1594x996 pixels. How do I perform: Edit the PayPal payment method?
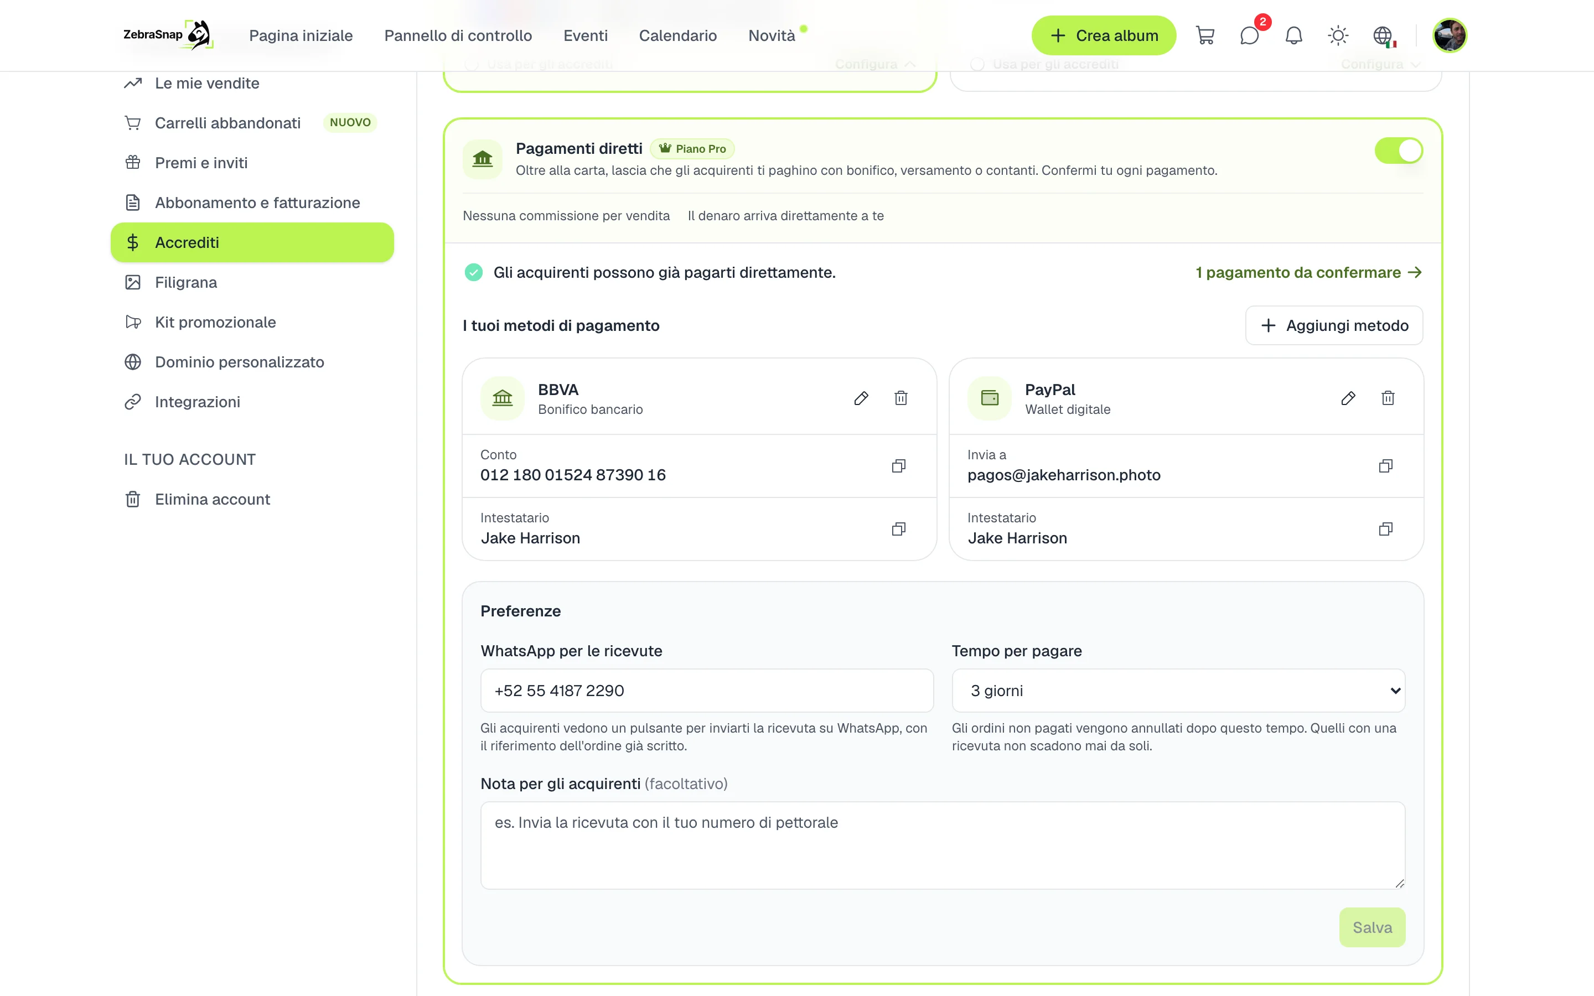[1348, 398]
